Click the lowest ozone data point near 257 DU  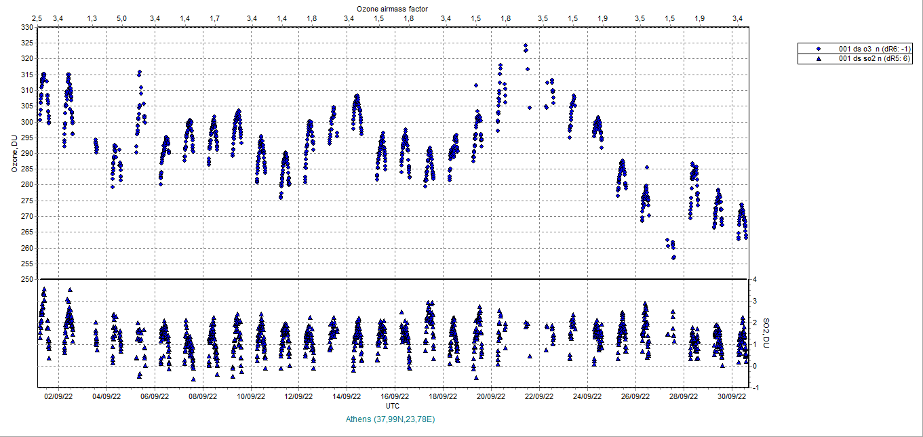[673, 257]
